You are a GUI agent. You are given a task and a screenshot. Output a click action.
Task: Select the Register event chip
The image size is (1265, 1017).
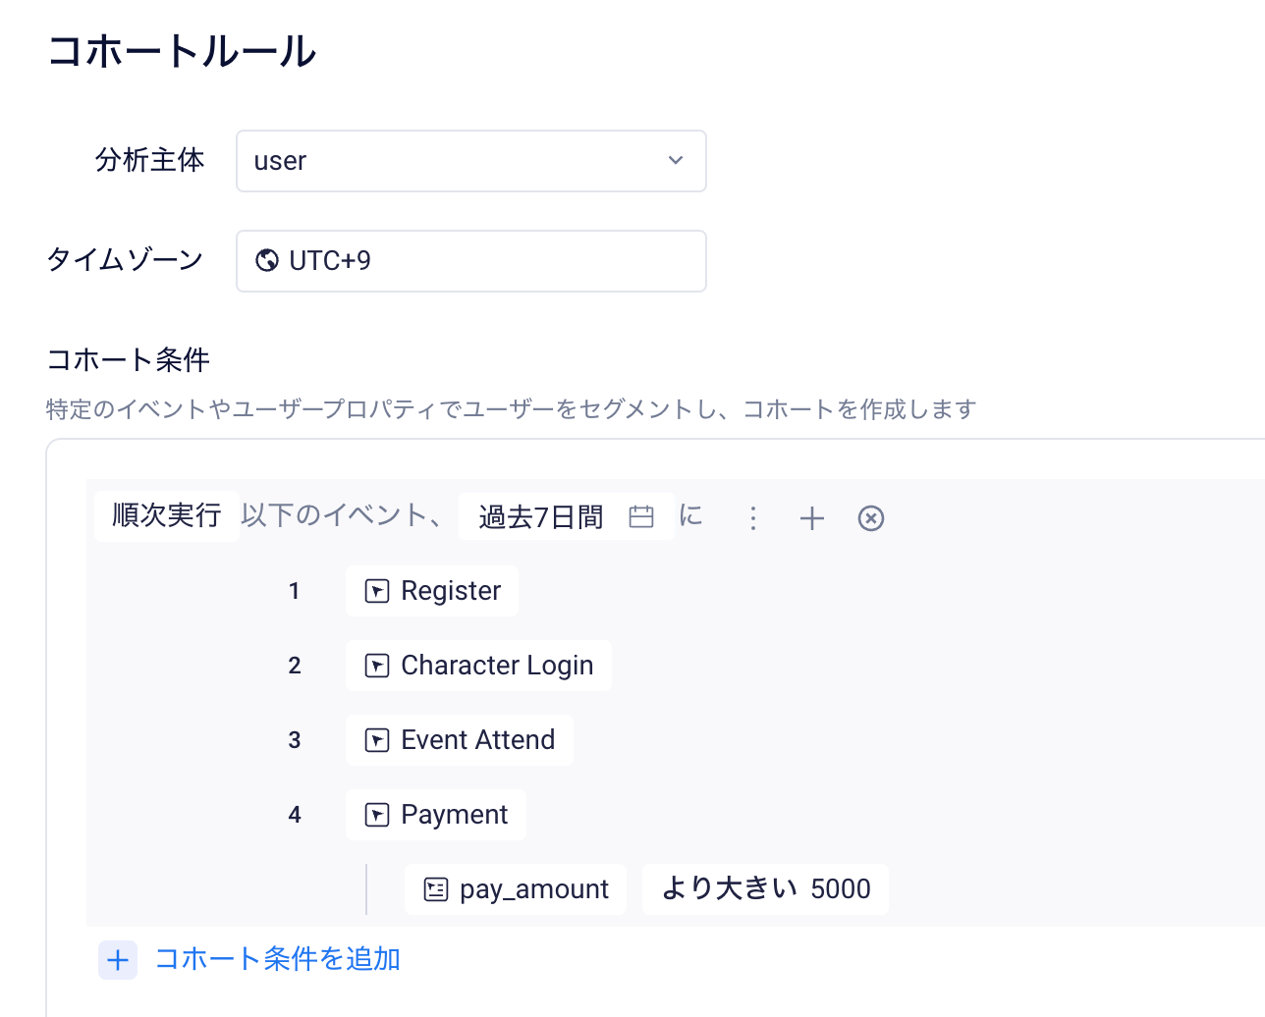(432, 591)
